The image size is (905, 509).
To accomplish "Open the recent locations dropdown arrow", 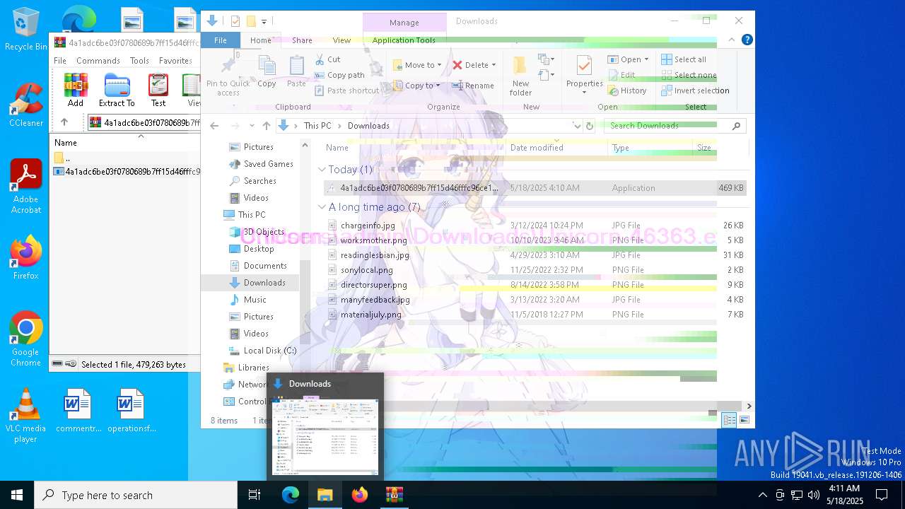I will 251,126.
